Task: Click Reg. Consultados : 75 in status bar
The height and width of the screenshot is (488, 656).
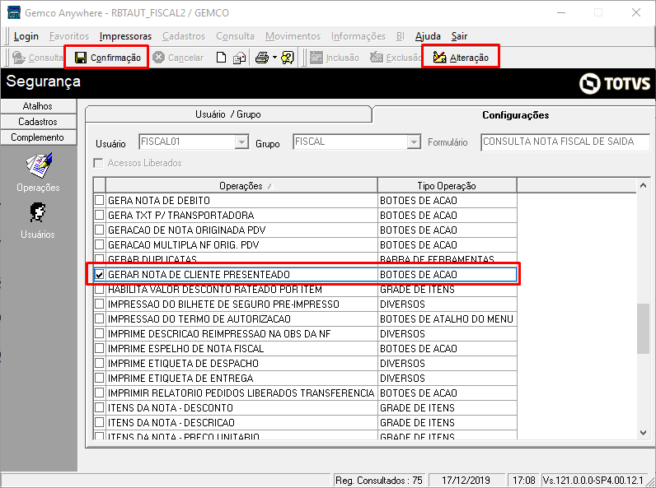Action: (379, 481)
